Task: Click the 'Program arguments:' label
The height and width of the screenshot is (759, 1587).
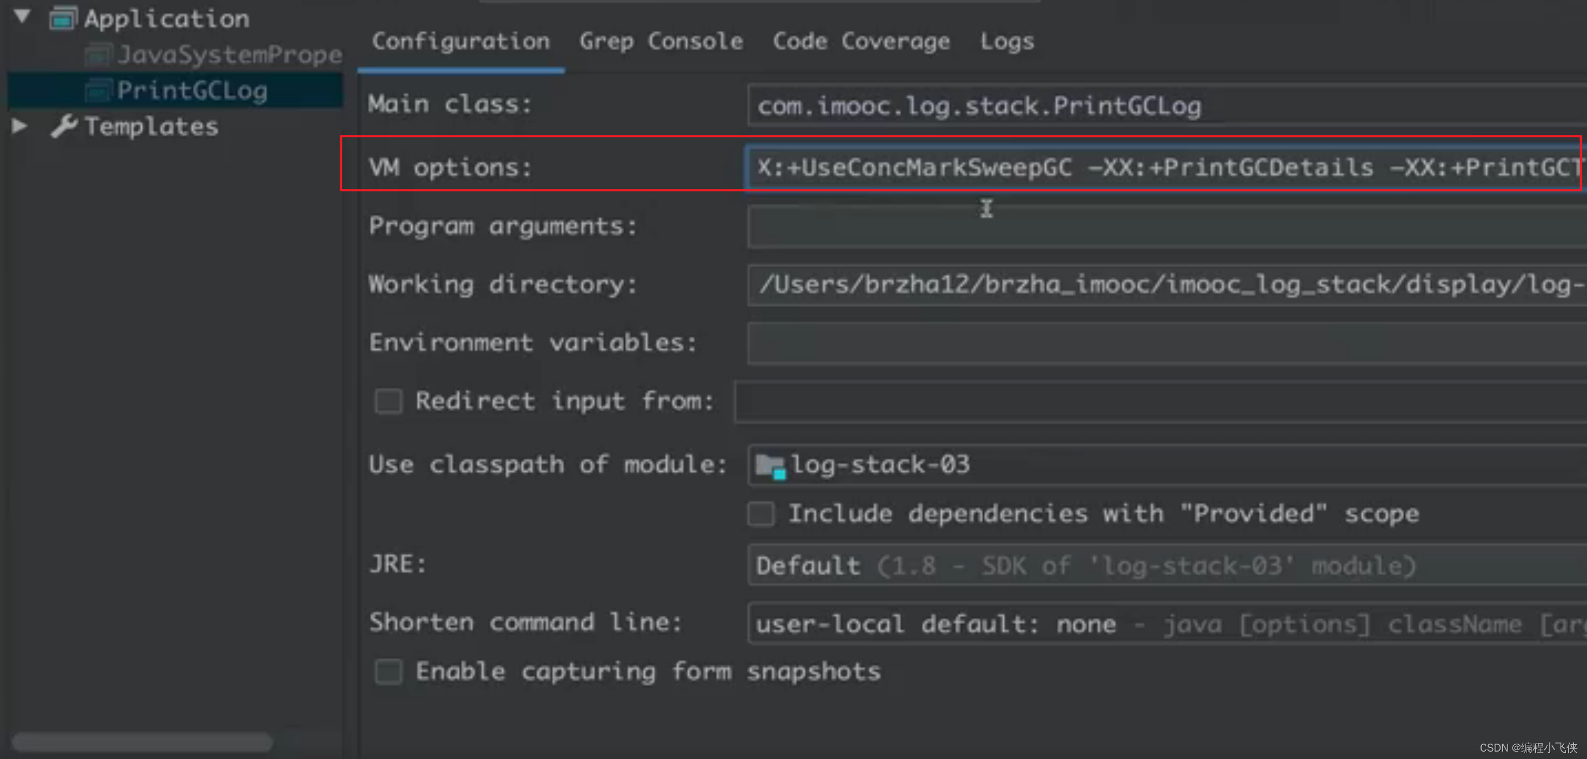Action: [x=502, y=226]
